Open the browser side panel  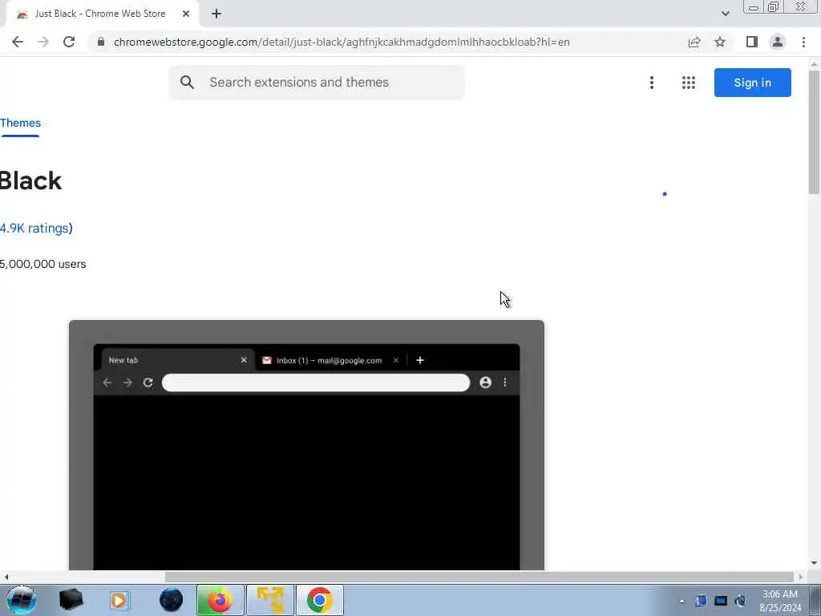(x=752, y=42)
